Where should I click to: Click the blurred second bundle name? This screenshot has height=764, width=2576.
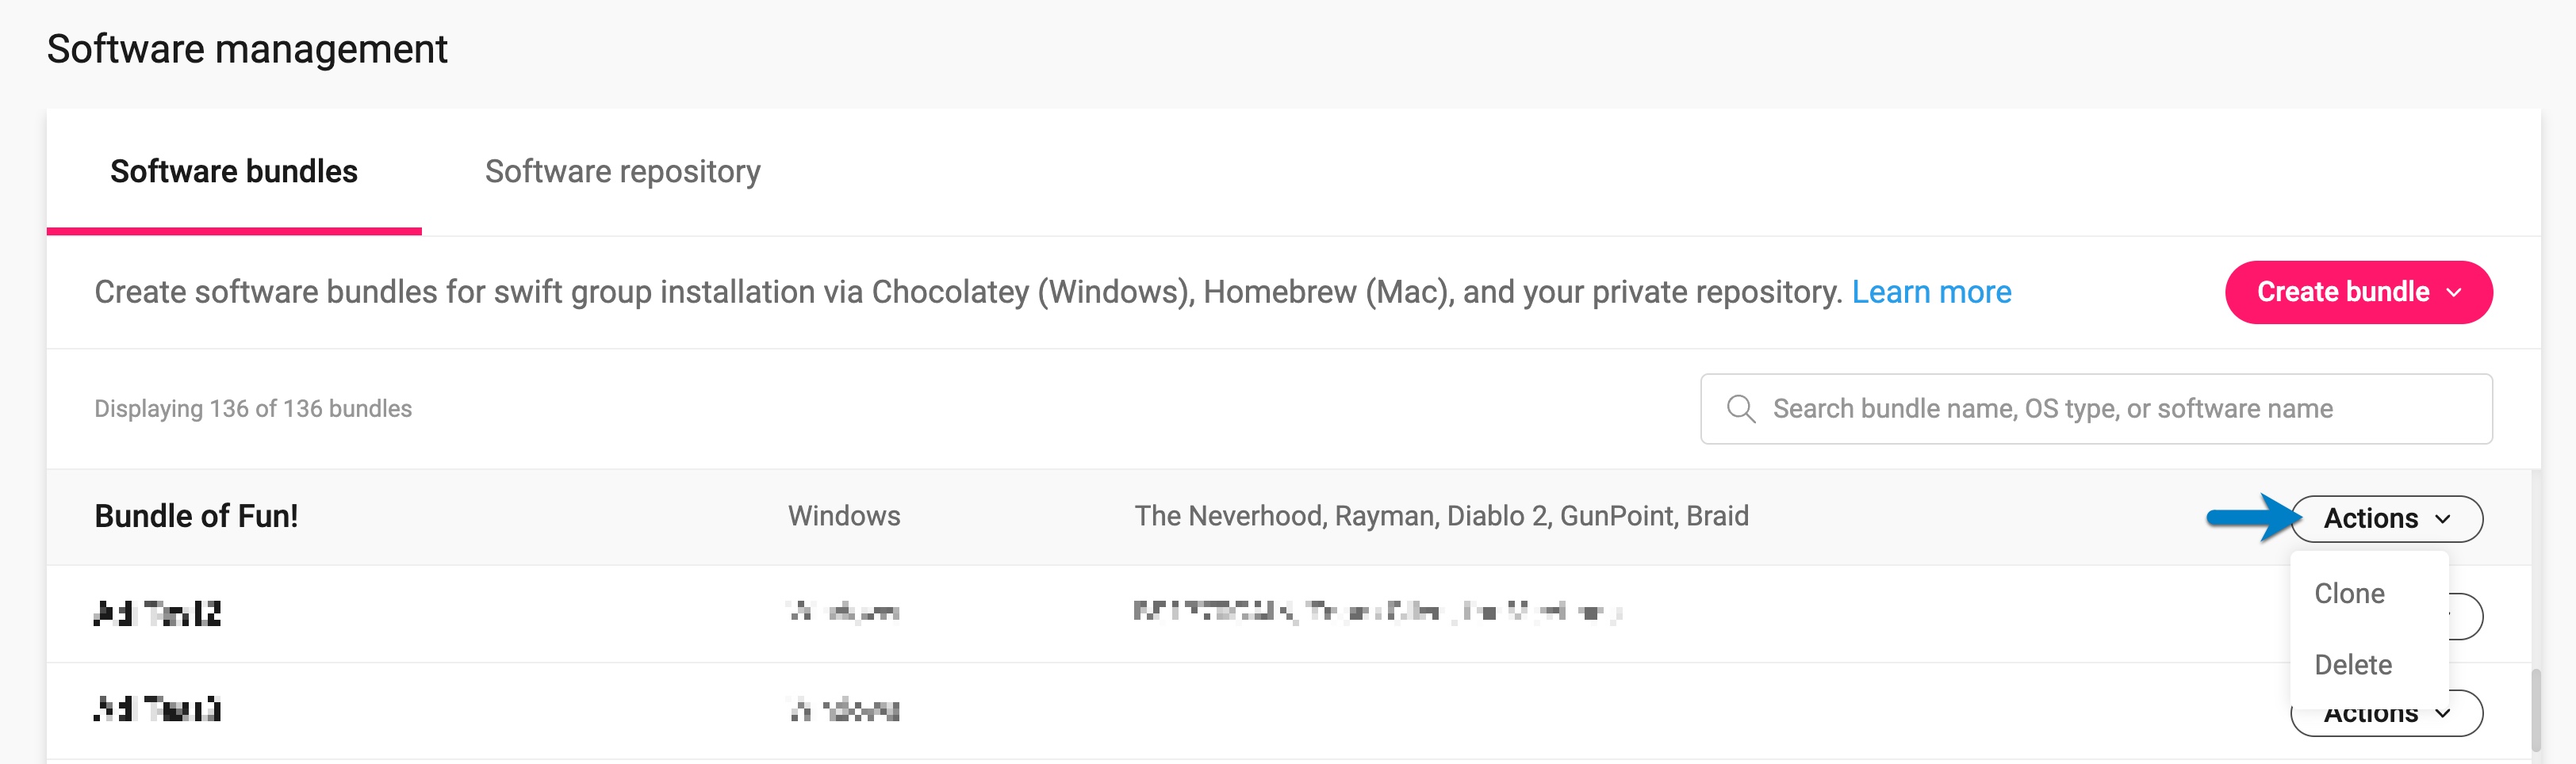(x=157, y=612)
